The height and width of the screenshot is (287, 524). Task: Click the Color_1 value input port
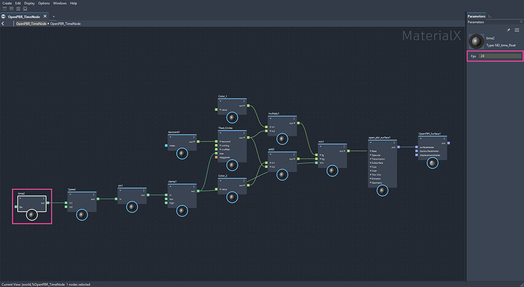tap(216, 109)
